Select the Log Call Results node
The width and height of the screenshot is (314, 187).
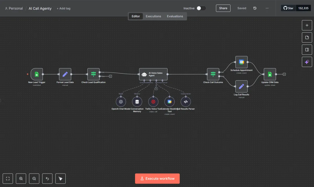[x=242, y=86]
